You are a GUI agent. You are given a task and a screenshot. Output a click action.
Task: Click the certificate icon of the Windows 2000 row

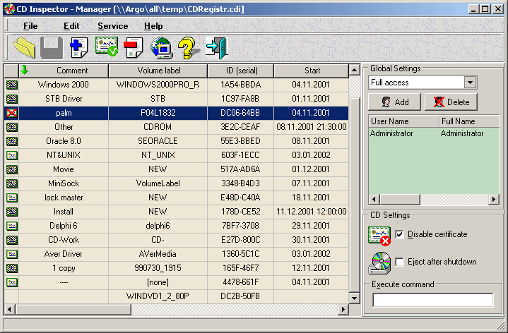12,85
